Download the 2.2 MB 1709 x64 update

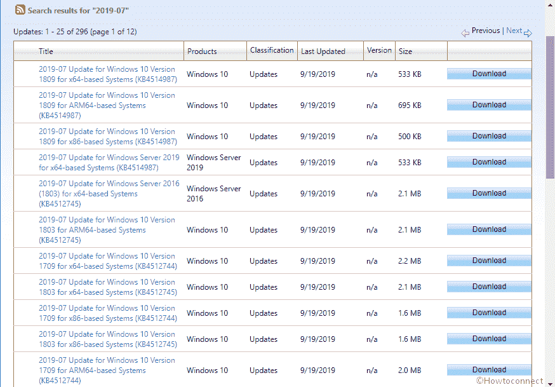pyautogui.click(x=489, y=261)
